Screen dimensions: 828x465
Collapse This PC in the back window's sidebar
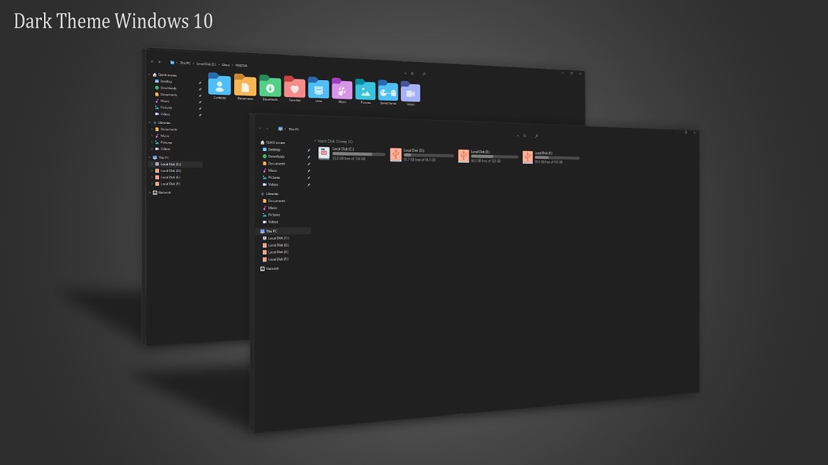point(151,158)
